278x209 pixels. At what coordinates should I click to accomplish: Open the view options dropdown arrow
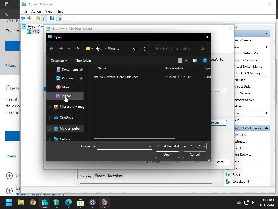click(186, 60)
